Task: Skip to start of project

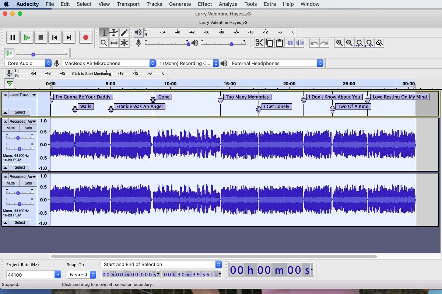Action: click(55, 37)
